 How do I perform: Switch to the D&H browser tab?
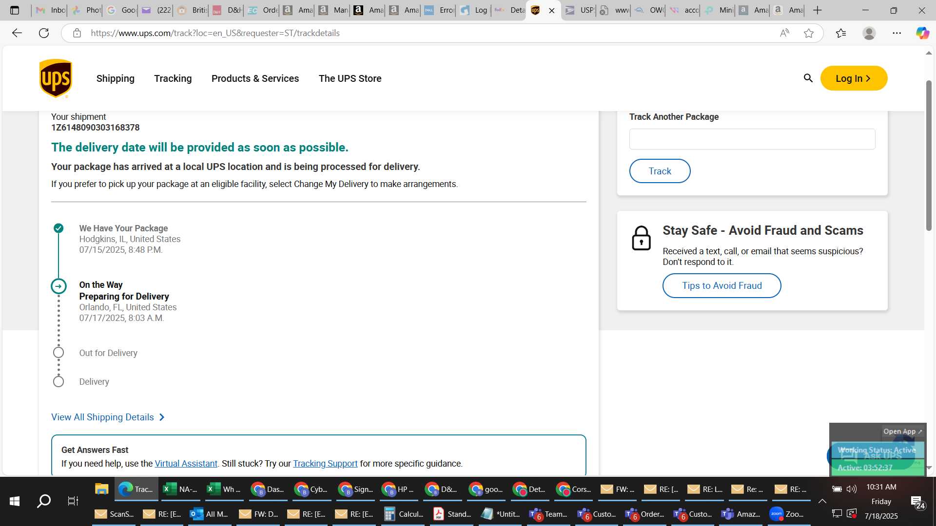(227, 10)
